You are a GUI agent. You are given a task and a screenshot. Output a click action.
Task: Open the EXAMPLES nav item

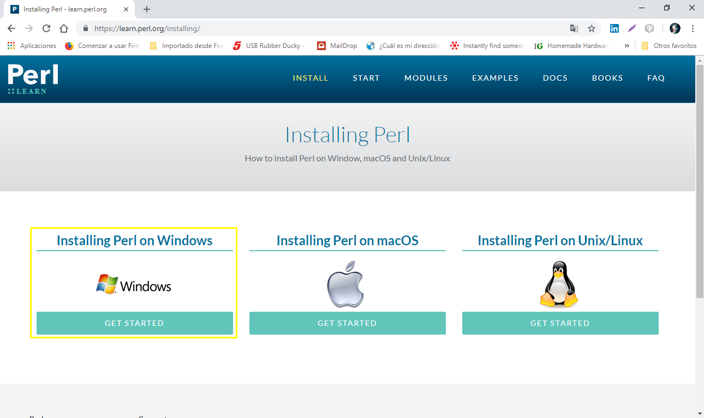496,78
